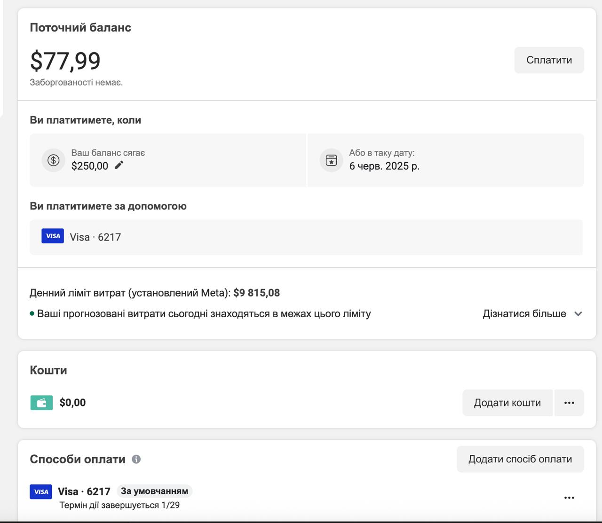
Task: Click the green status dot
Action: (x=32, y=313)
